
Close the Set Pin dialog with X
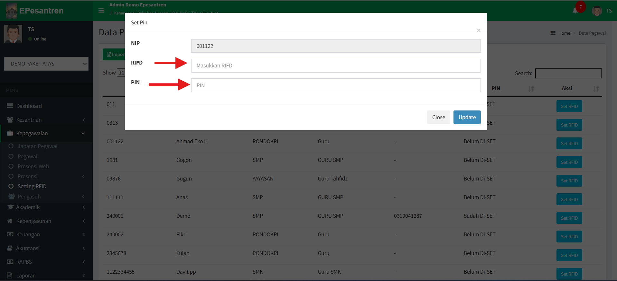pyautogui.click(x=479, y=30)
